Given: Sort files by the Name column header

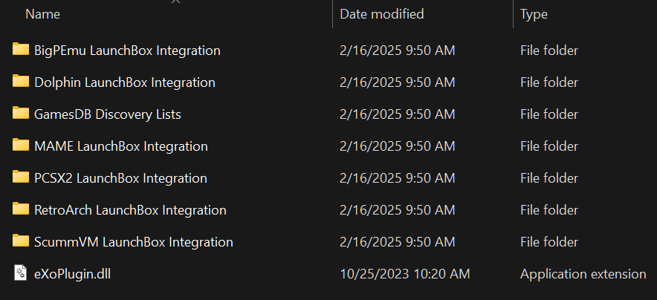Looking at the screenshot, I should coord(42,14).
